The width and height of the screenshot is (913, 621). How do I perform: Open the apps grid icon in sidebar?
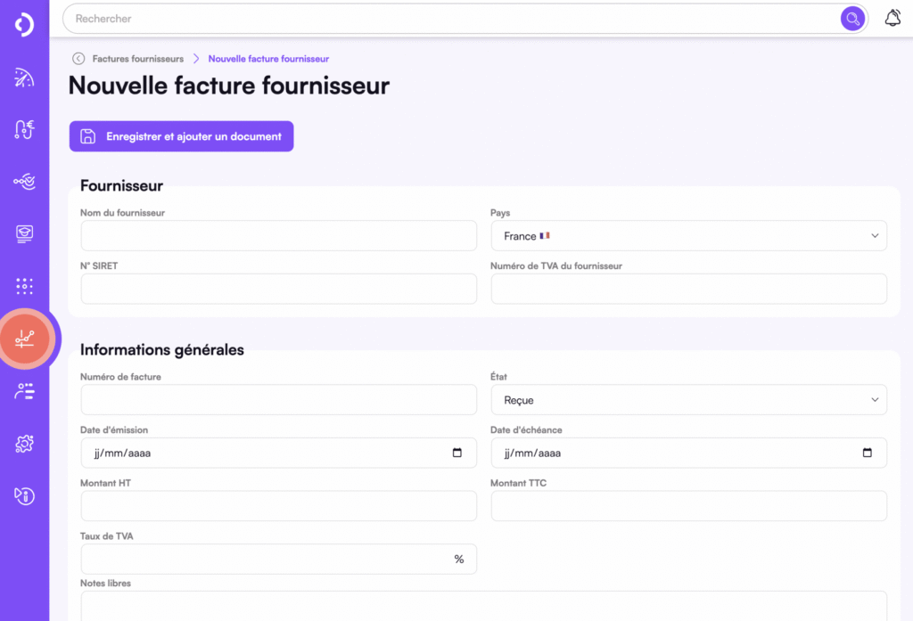pos(24,286)
